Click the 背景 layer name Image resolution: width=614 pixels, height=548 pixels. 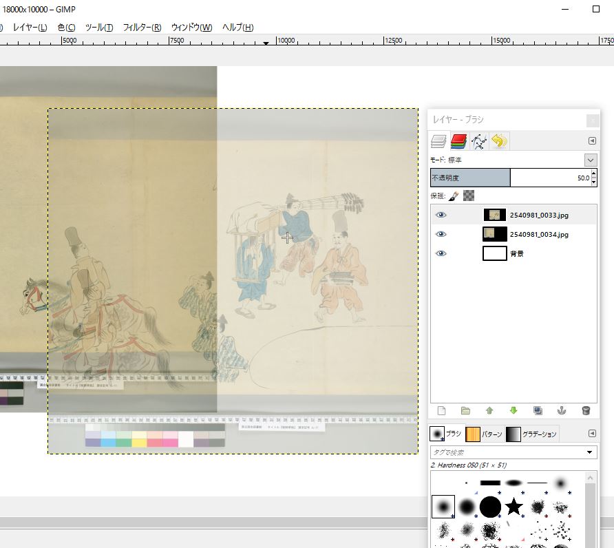click(x=517, y=253)
